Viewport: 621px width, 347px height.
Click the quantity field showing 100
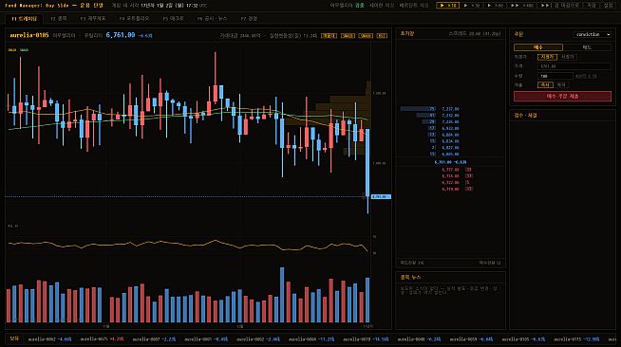pyautogui.click(x=555, y=76)
